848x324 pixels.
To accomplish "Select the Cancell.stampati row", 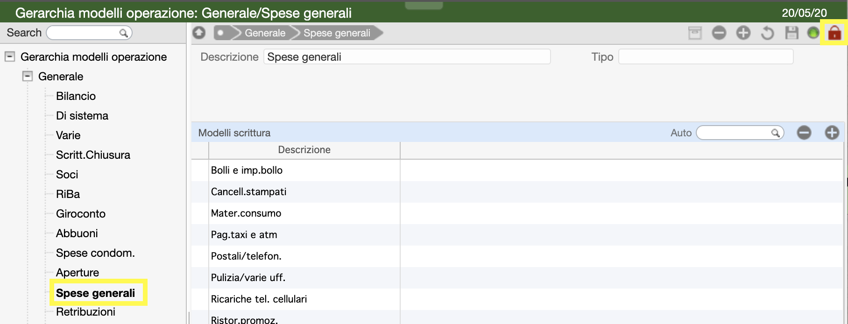I will [517, 192].
